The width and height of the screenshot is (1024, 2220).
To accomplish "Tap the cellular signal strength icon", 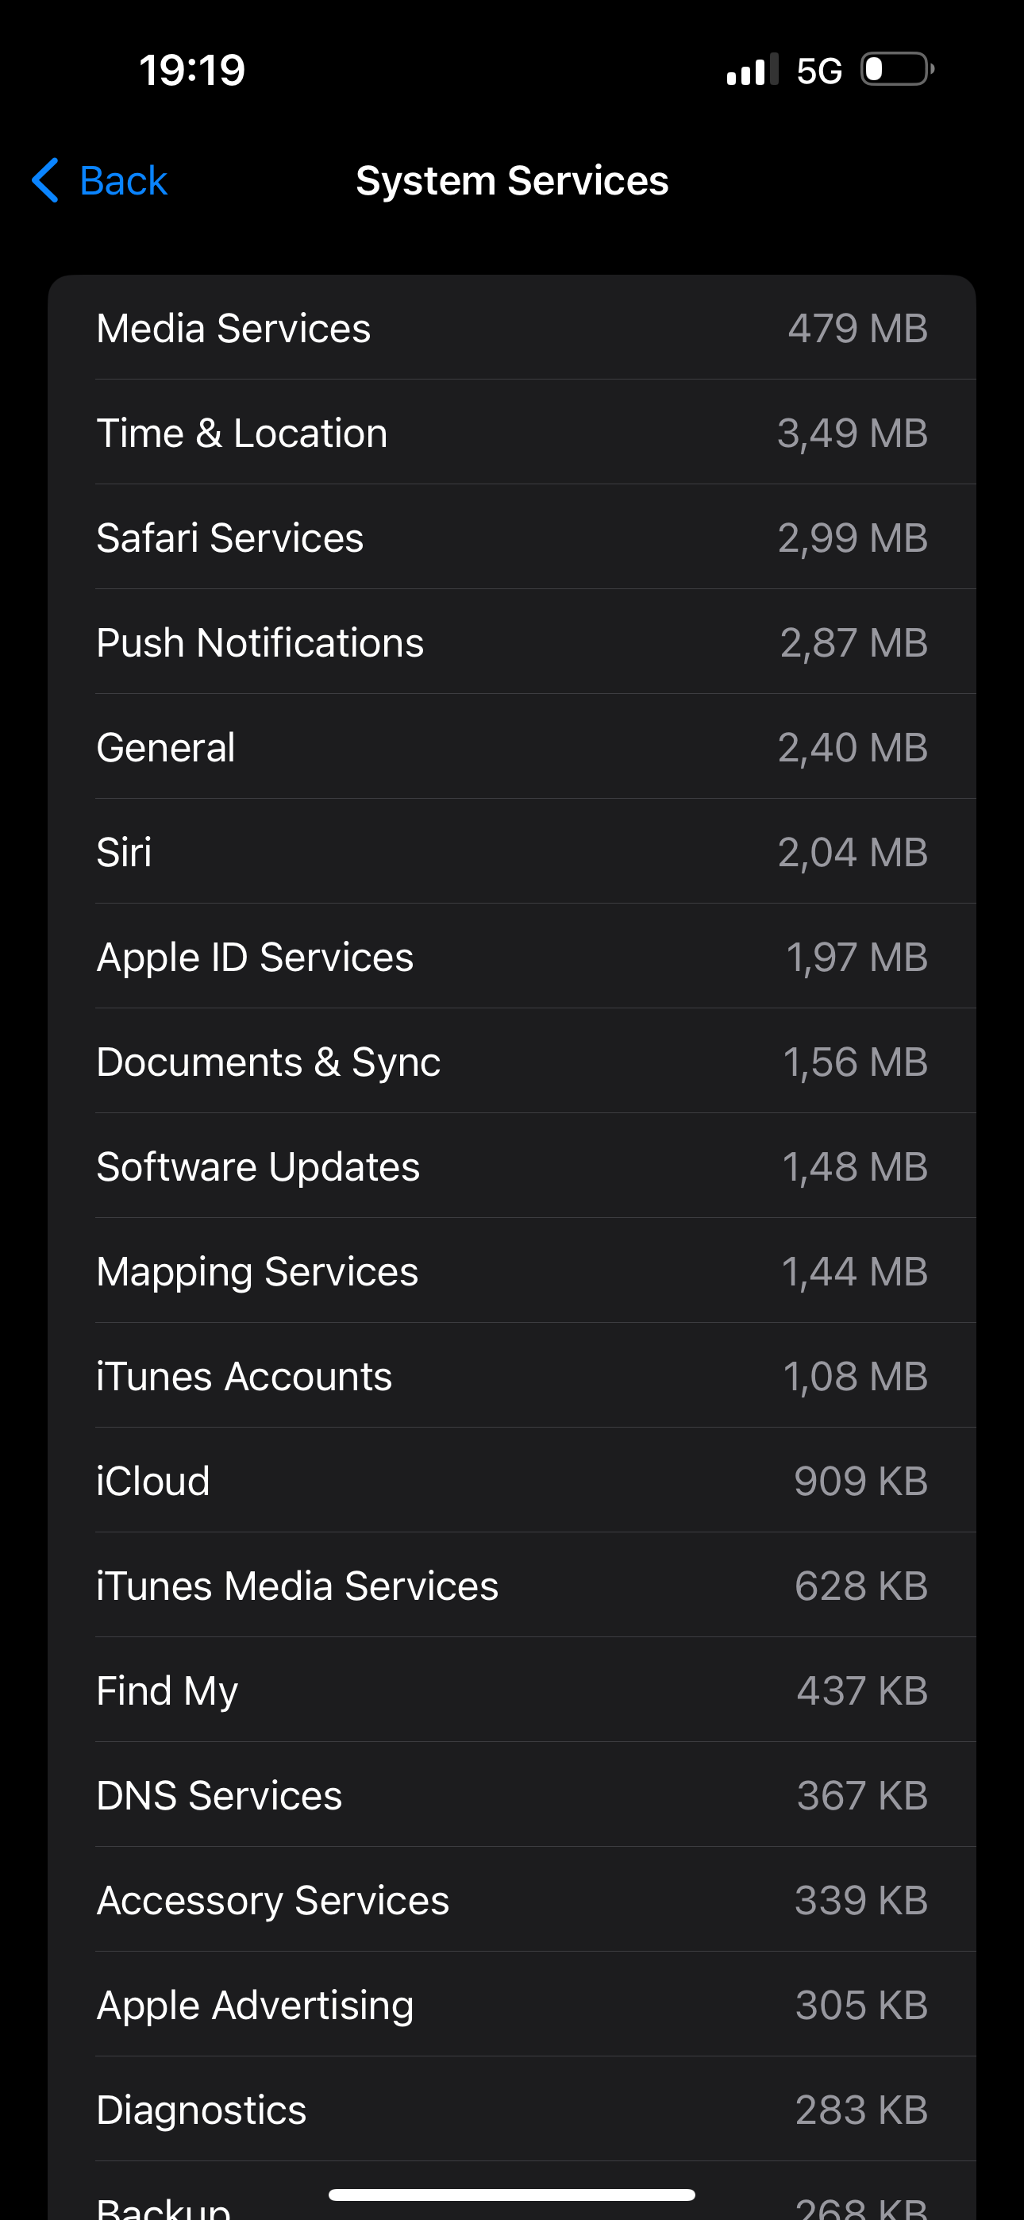I will (x=752, y=70).
